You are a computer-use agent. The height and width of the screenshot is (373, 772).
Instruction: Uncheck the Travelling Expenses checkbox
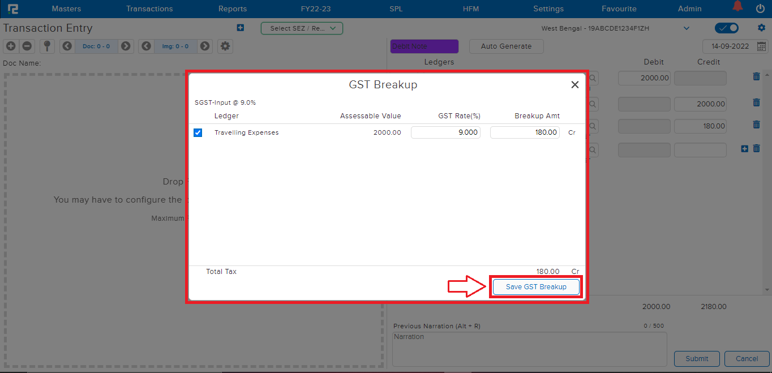(x=198, y=132)
